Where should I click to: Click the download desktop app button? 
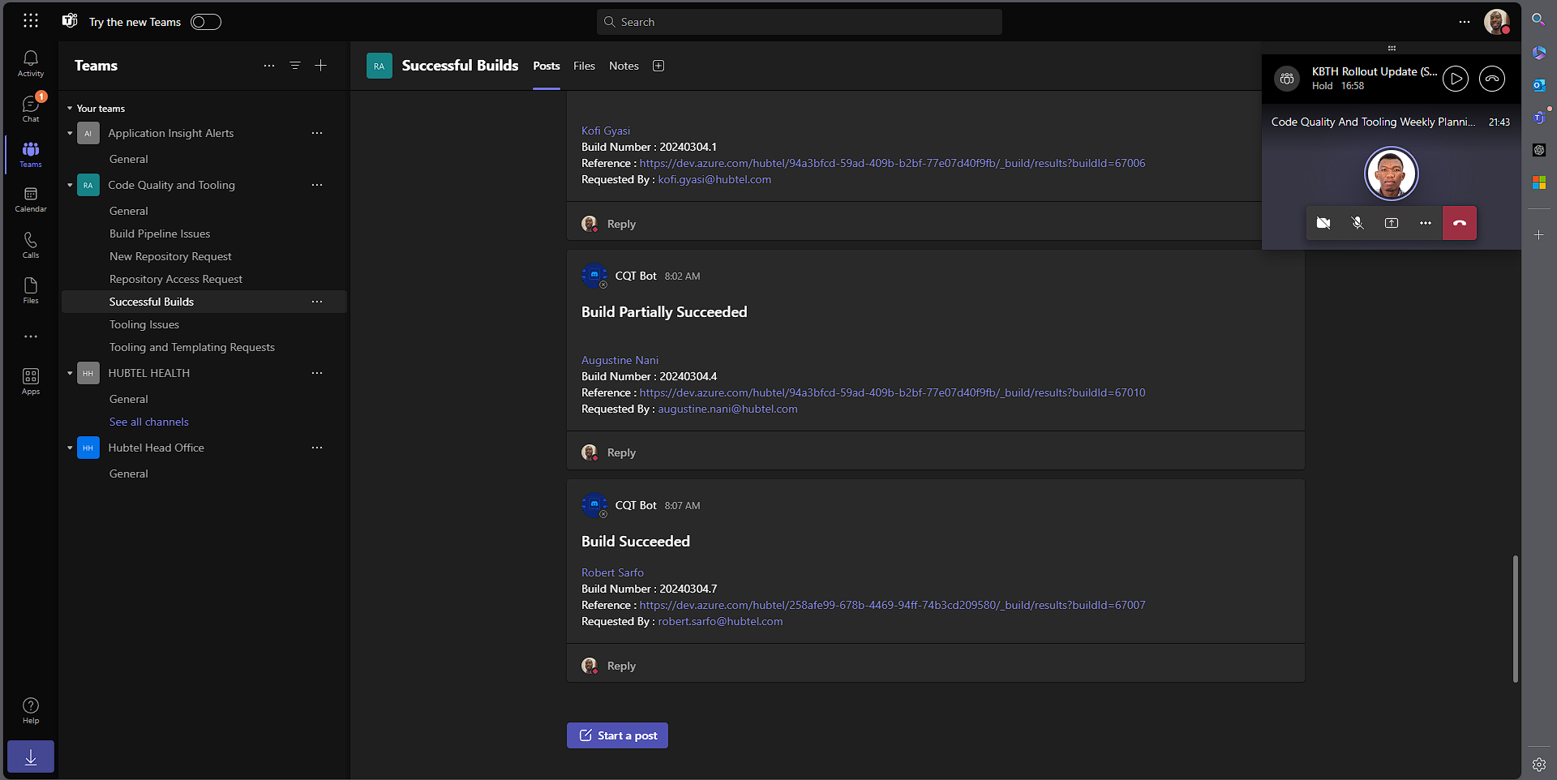(x=31, y=756)
